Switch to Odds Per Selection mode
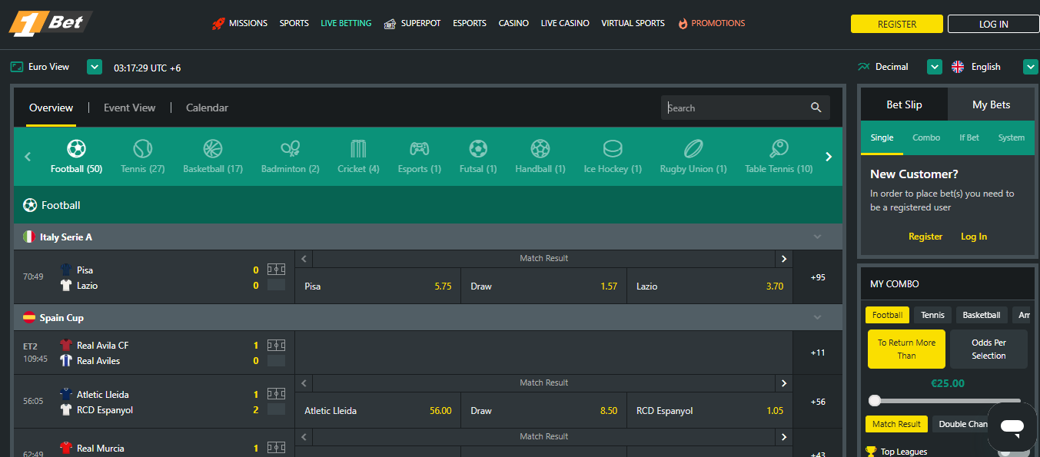 click(x=988, y=348)
